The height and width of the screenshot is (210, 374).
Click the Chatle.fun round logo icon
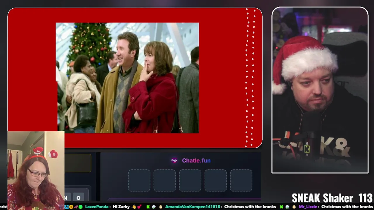[174, 160]
